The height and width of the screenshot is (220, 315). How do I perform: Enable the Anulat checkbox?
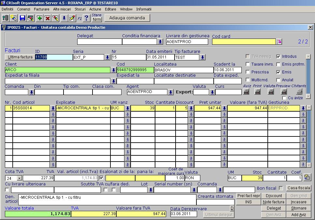[x=278, y=80]
